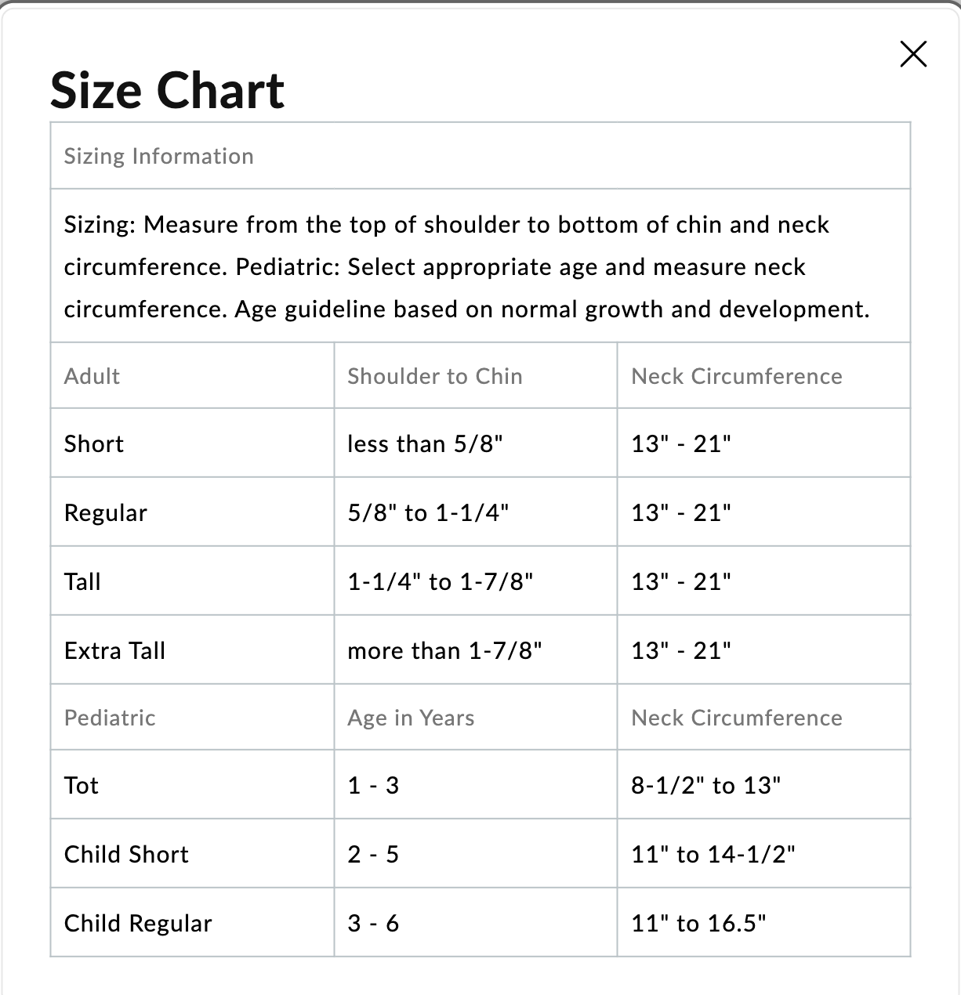Click the Sizing Information header cell
Image resolution: width=961 pixels, height=995 pixels.
[159, 156]
